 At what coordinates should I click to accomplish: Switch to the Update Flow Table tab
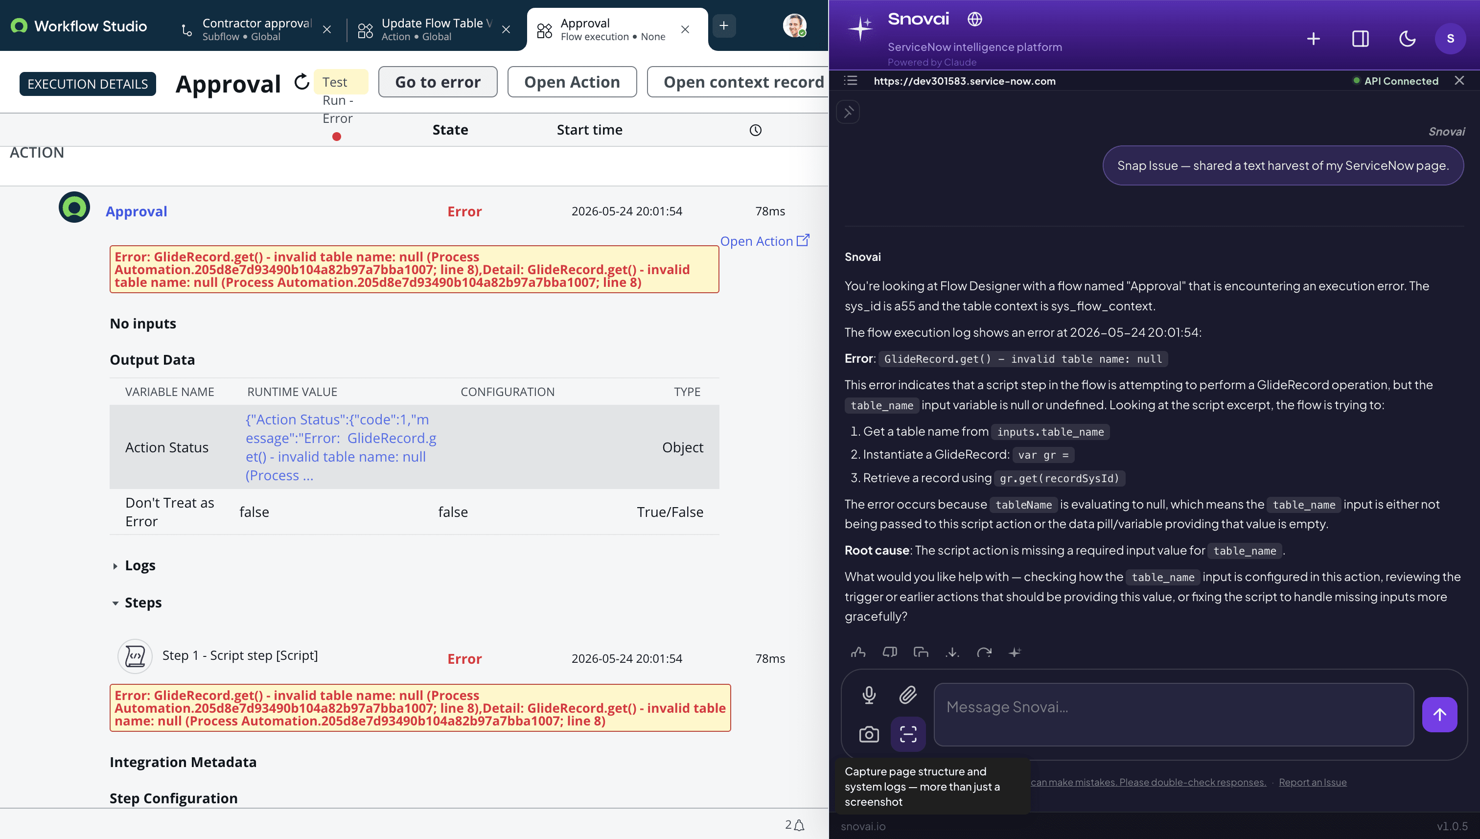[x=436, y=29]
